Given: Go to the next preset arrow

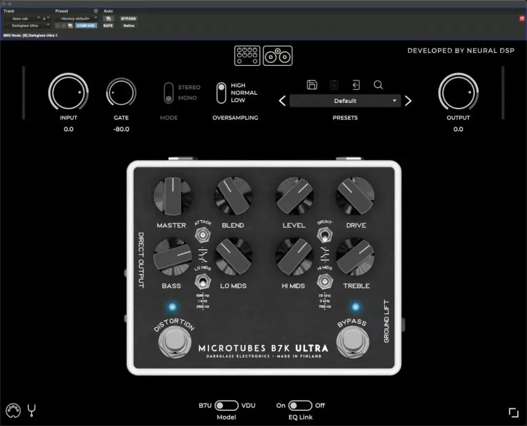Looking at the screenshot, I should (x=408, y=101).
